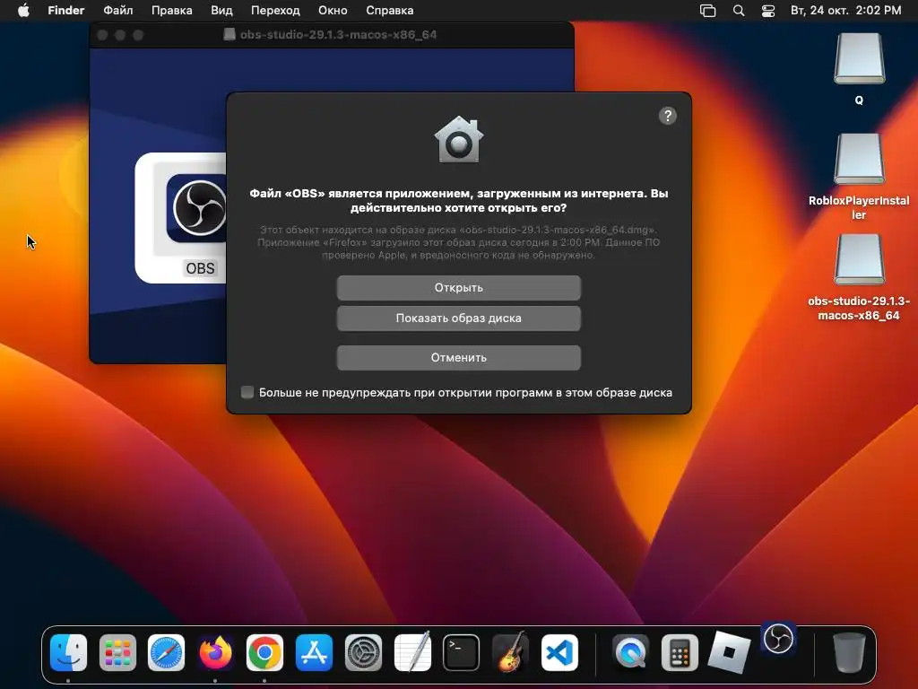The height and width of the screenshot is (689, 918).
Task: Click the help question mark button
Action: pos(667,116)
